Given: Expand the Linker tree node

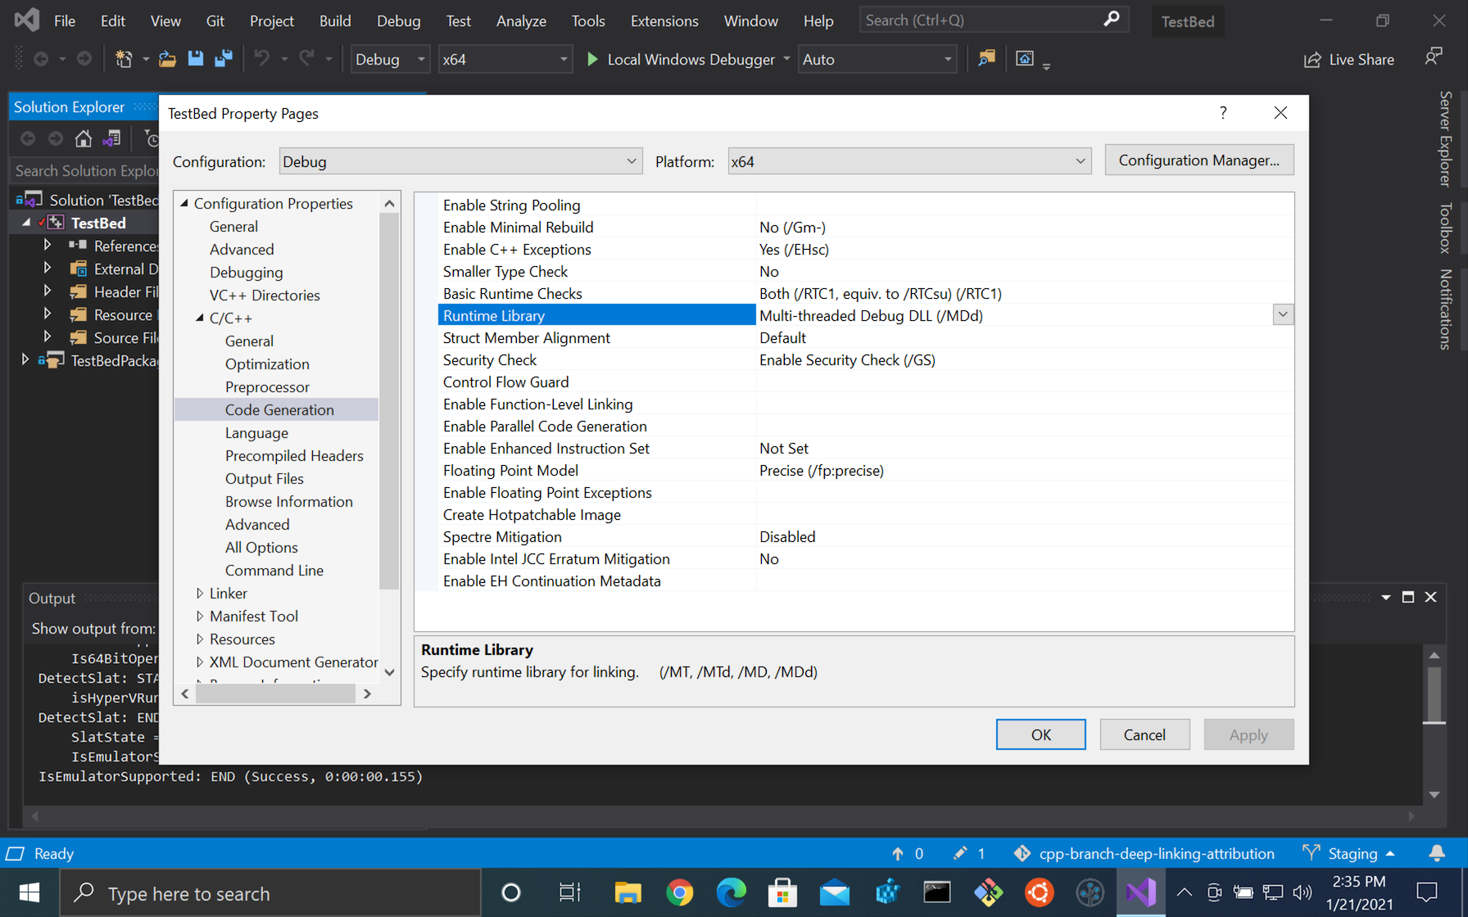Looking at the screenshot, I should pos(200,593).
